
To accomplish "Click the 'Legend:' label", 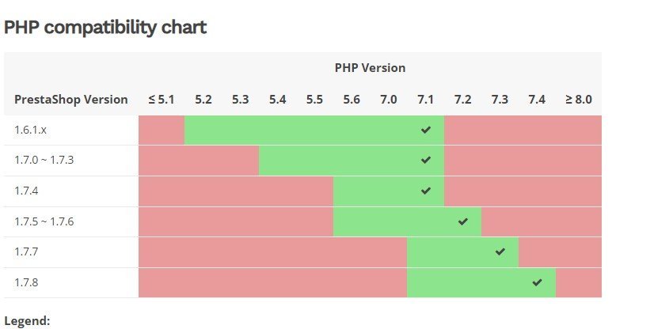I will 27,320.
